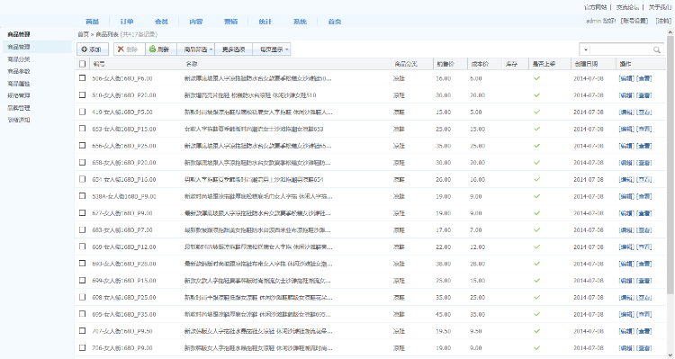This screenshot has height=359, width=675.
Task: Select 商品参数 in the left sidebar
Action: pos(19,71)
